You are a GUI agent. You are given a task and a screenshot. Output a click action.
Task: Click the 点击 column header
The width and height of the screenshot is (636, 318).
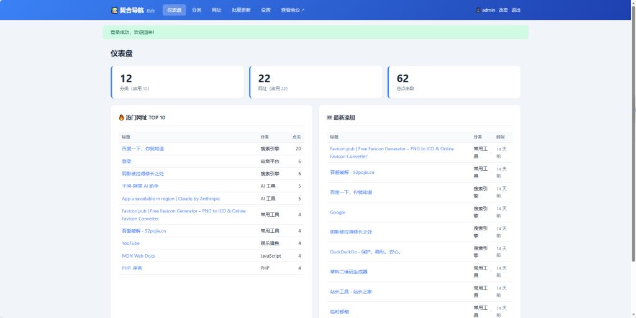point(296,137)
